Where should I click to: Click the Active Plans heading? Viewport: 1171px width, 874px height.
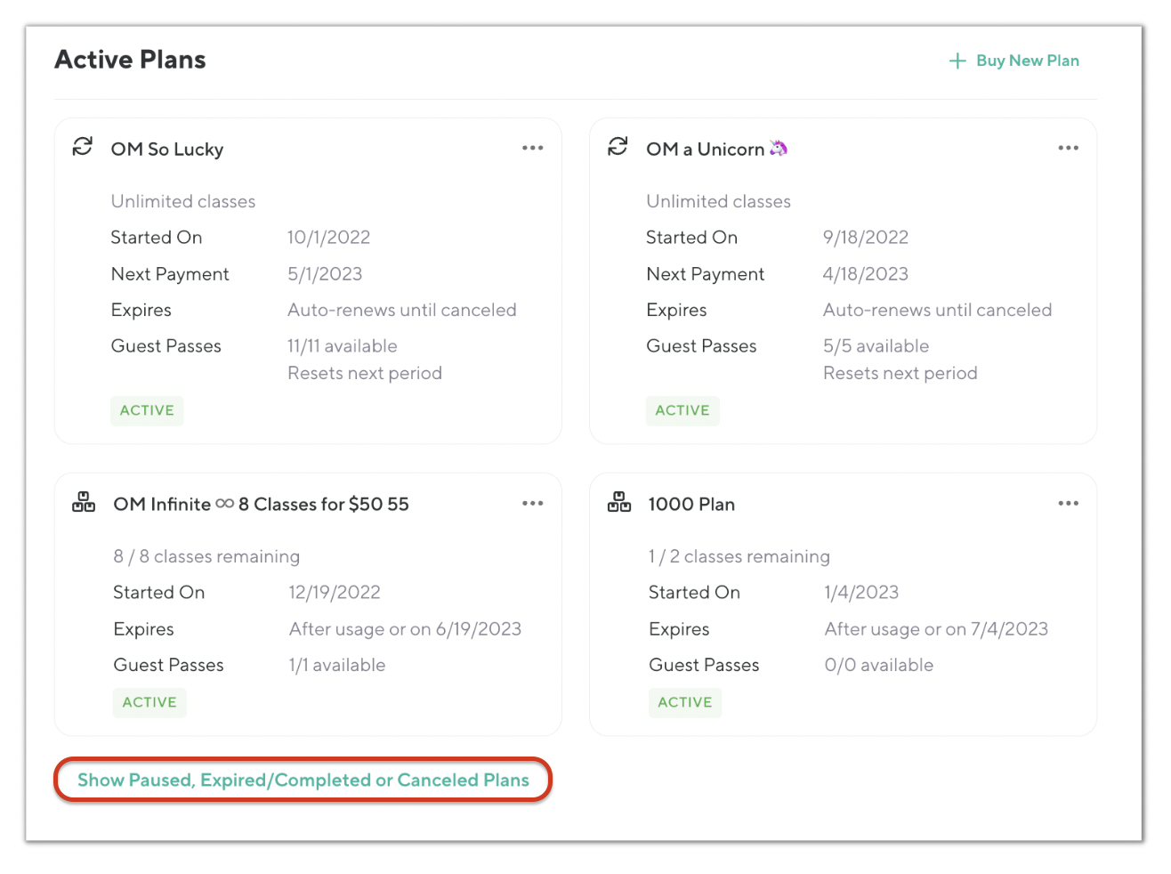[130, 60]
